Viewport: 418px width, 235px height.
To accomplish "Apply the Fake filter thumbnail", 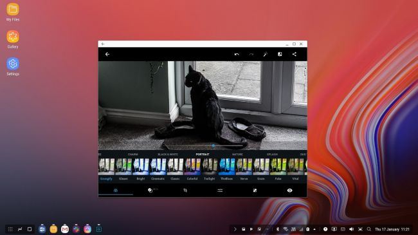I will [x=278, y=167].
